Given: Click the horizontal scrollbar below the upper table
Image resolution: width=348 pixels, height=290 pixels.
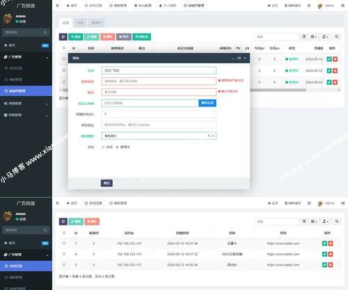Looking at the screenshot, I should (x=278, y=90).
